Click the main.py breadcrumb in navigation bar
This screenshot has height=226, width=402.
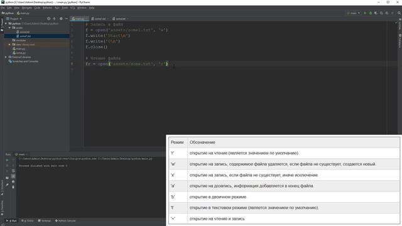pos(23,13)
